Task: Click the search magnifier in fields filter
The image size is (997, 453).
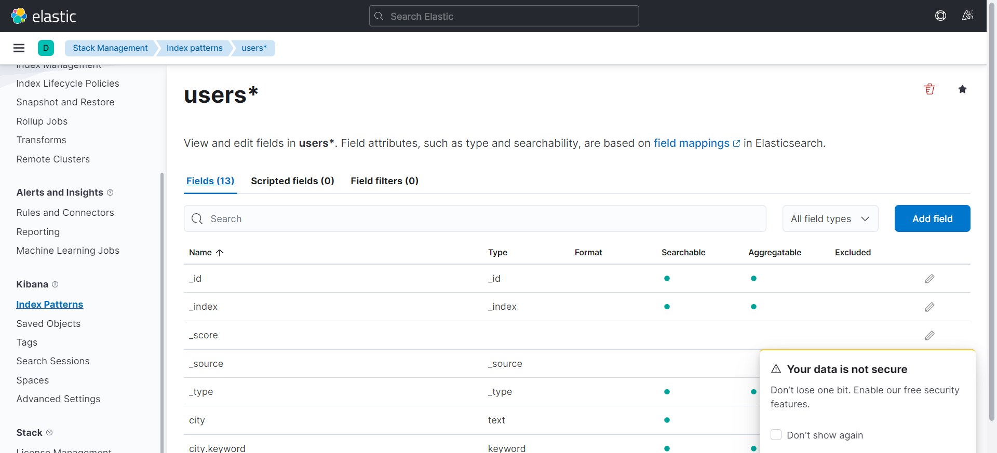Action: (x=197, y=219)
